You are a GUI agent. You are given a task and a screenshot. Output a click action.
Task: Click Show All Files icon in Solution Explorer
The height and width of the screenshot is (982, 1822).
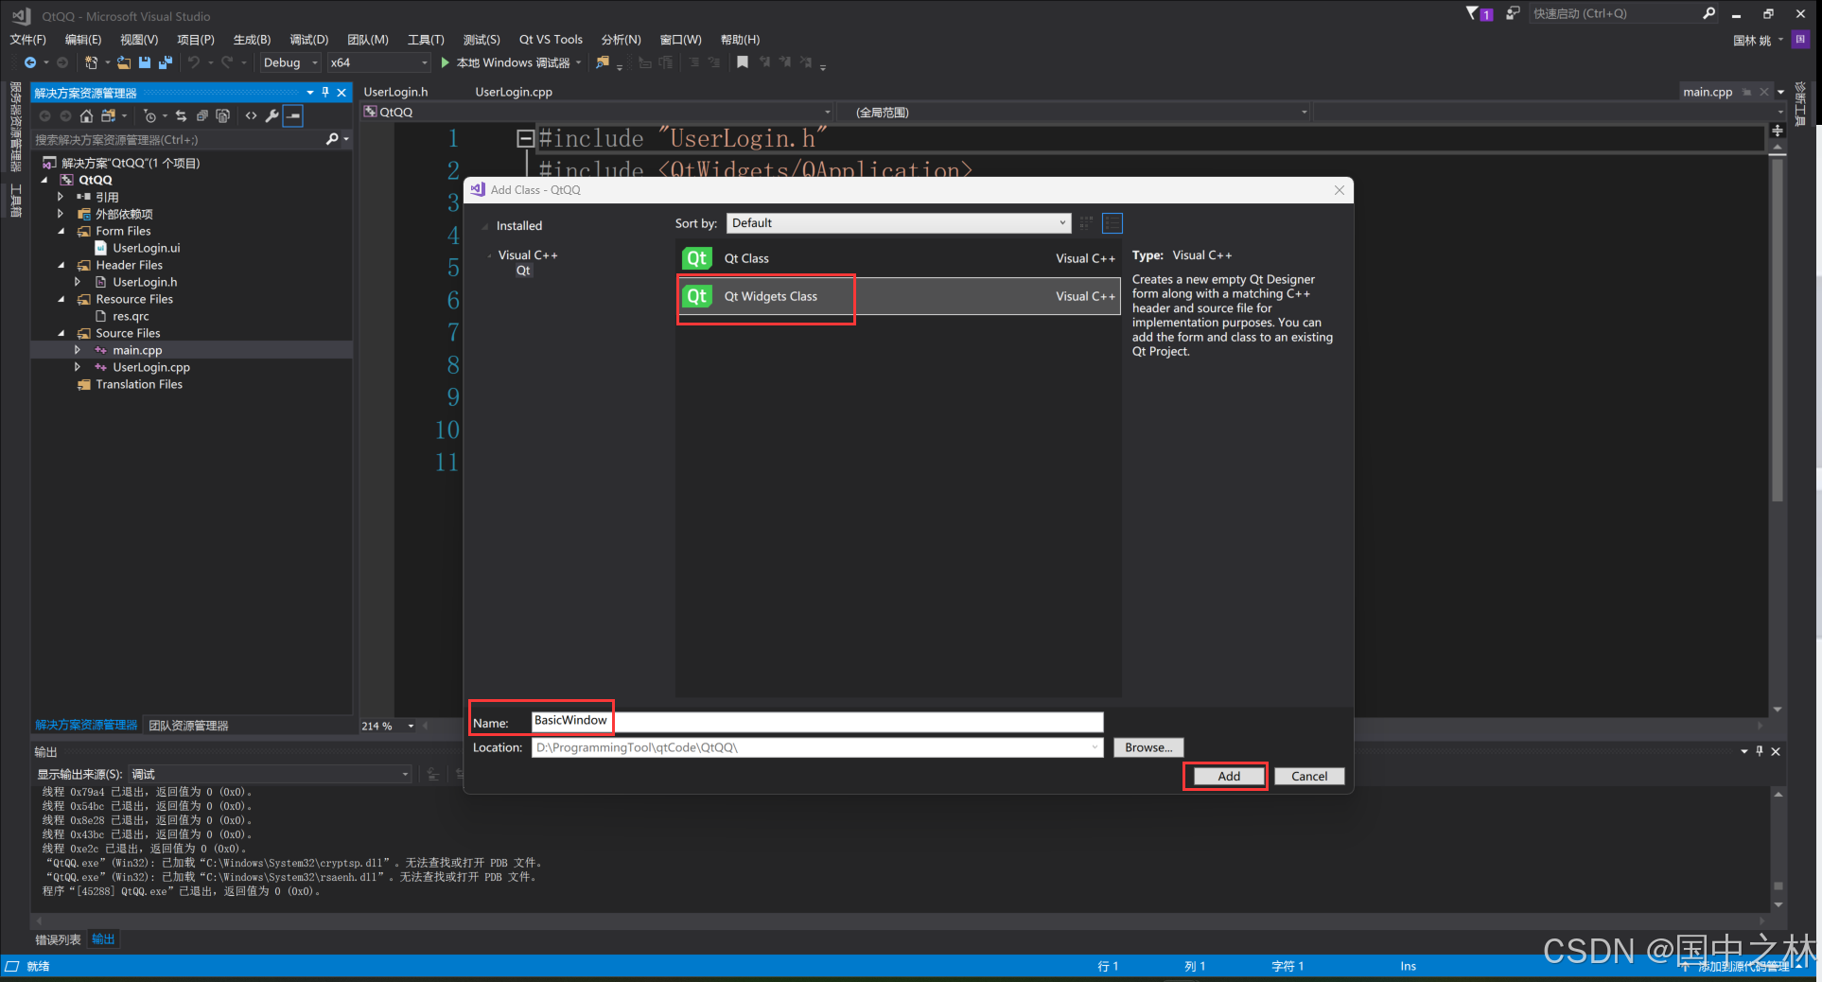click(223, 115)
